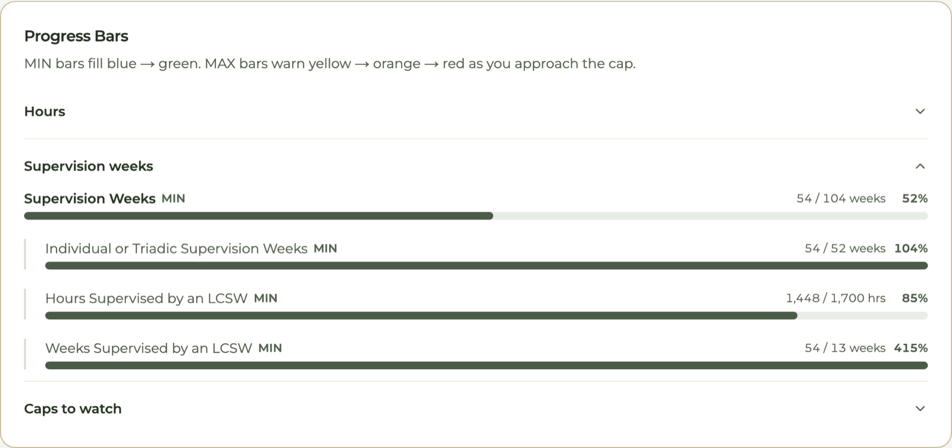
Task: Expand the Hours section chevron
Action: 920,111
